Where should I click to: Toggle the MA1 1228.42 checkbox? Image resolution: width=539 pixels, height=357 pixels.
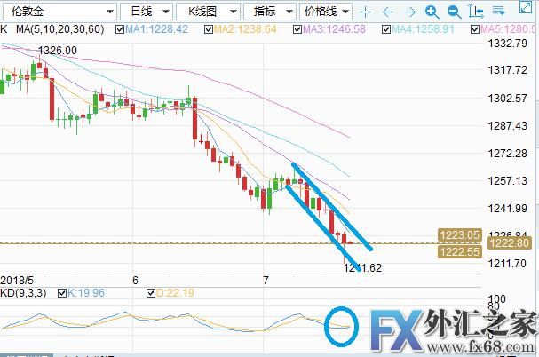[x=120, y=29]
